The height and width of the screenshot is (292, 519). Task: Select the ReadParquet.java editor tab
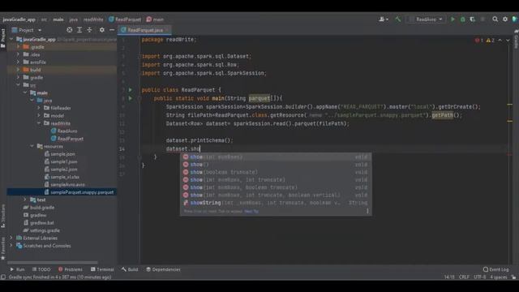pos(145,30)
